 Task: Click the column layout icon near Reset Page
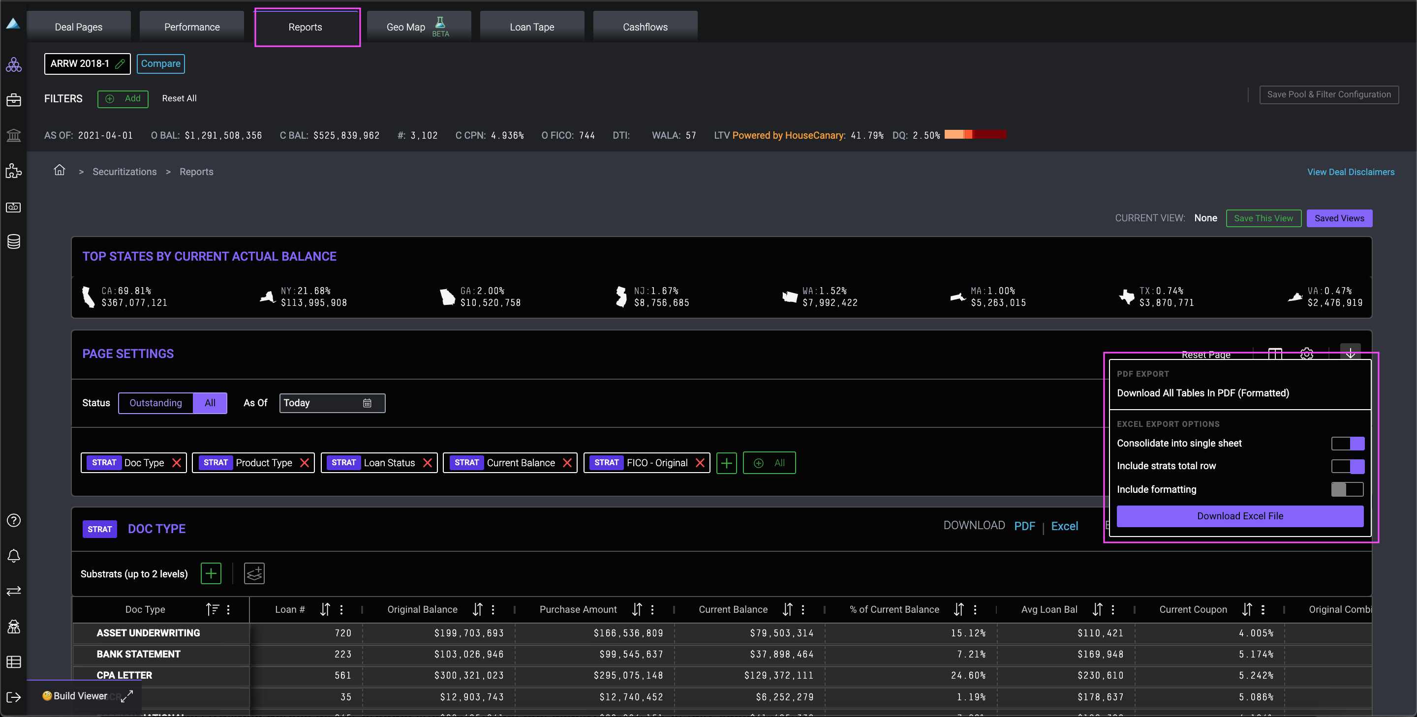coord(1274,354)
